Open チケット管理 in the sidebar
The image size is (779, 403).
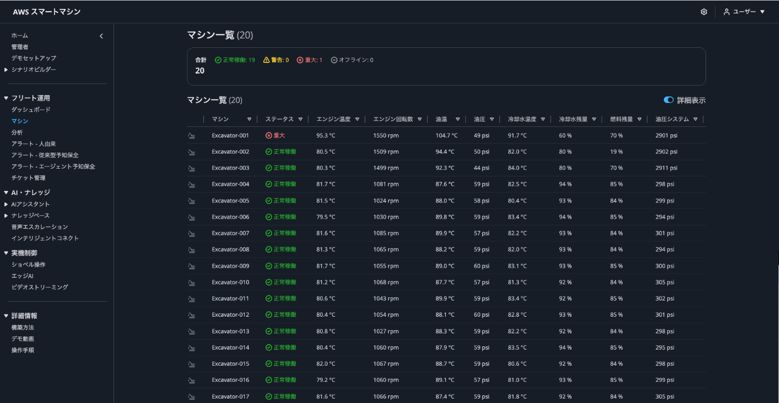pos(28,178)
